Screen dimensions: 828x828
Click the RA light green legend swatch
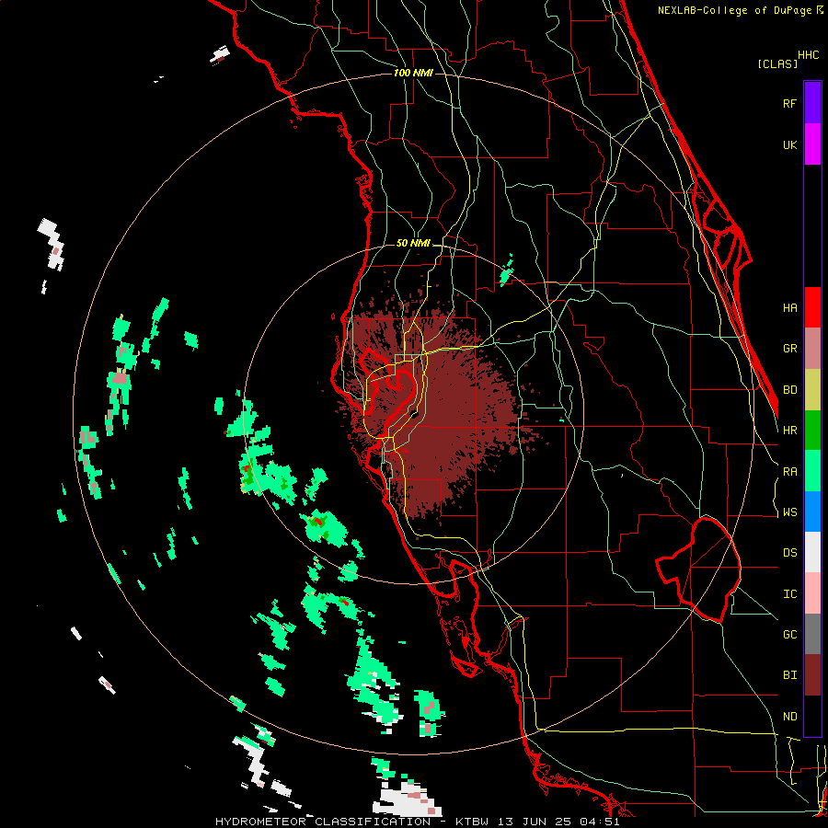[812, 471]
